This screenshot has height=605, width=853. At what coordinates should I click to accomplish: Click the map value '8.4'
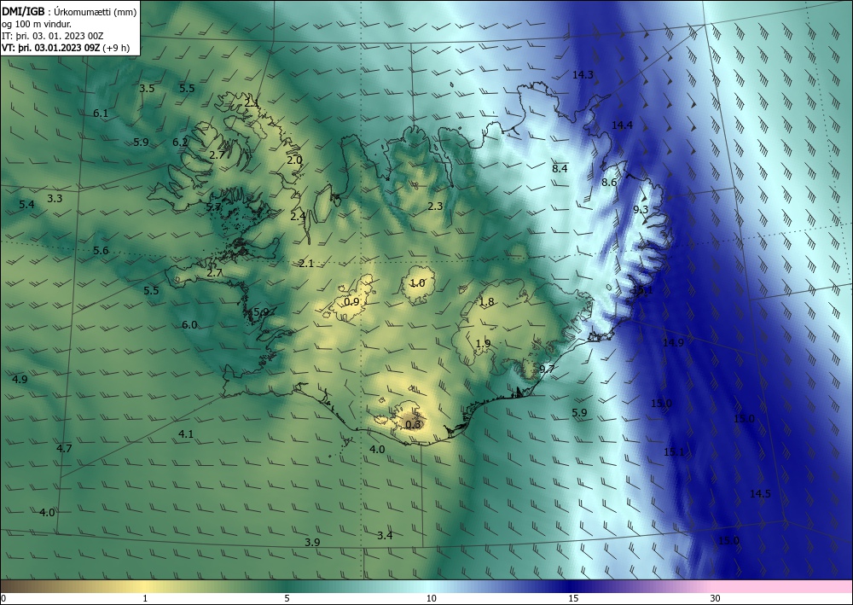pyautogui.click(x=560, y=169)
